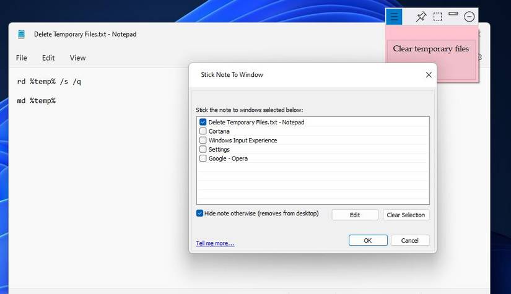The width and height of the screenshot is (511, 294).
Task: Open the Tell me more link
Action: point(215,243)
